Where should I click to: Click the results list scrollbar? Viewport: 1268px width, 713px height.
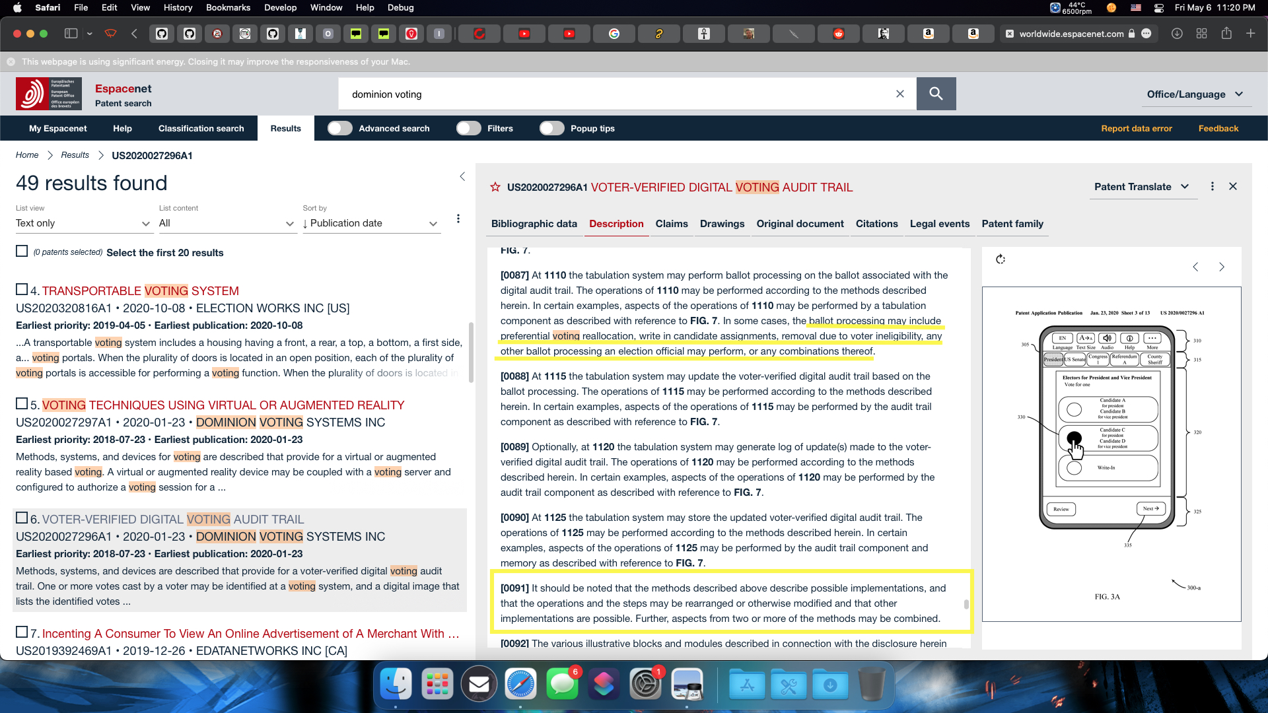[471, 353]
